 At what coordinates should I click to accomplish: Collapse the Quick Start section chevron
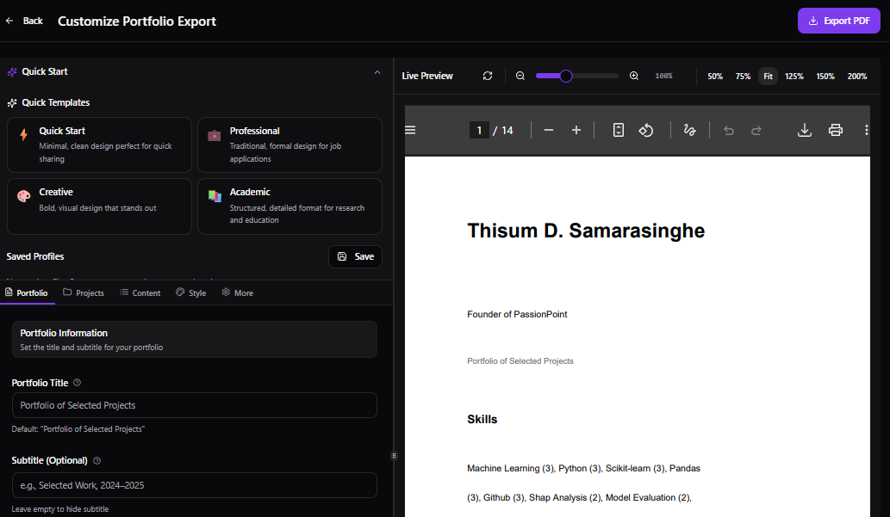point(377,72)
